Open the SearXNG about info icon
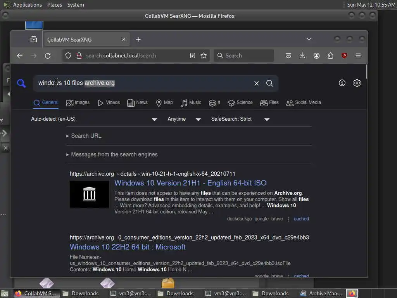397x298 pixels. [x=342, y=83]
